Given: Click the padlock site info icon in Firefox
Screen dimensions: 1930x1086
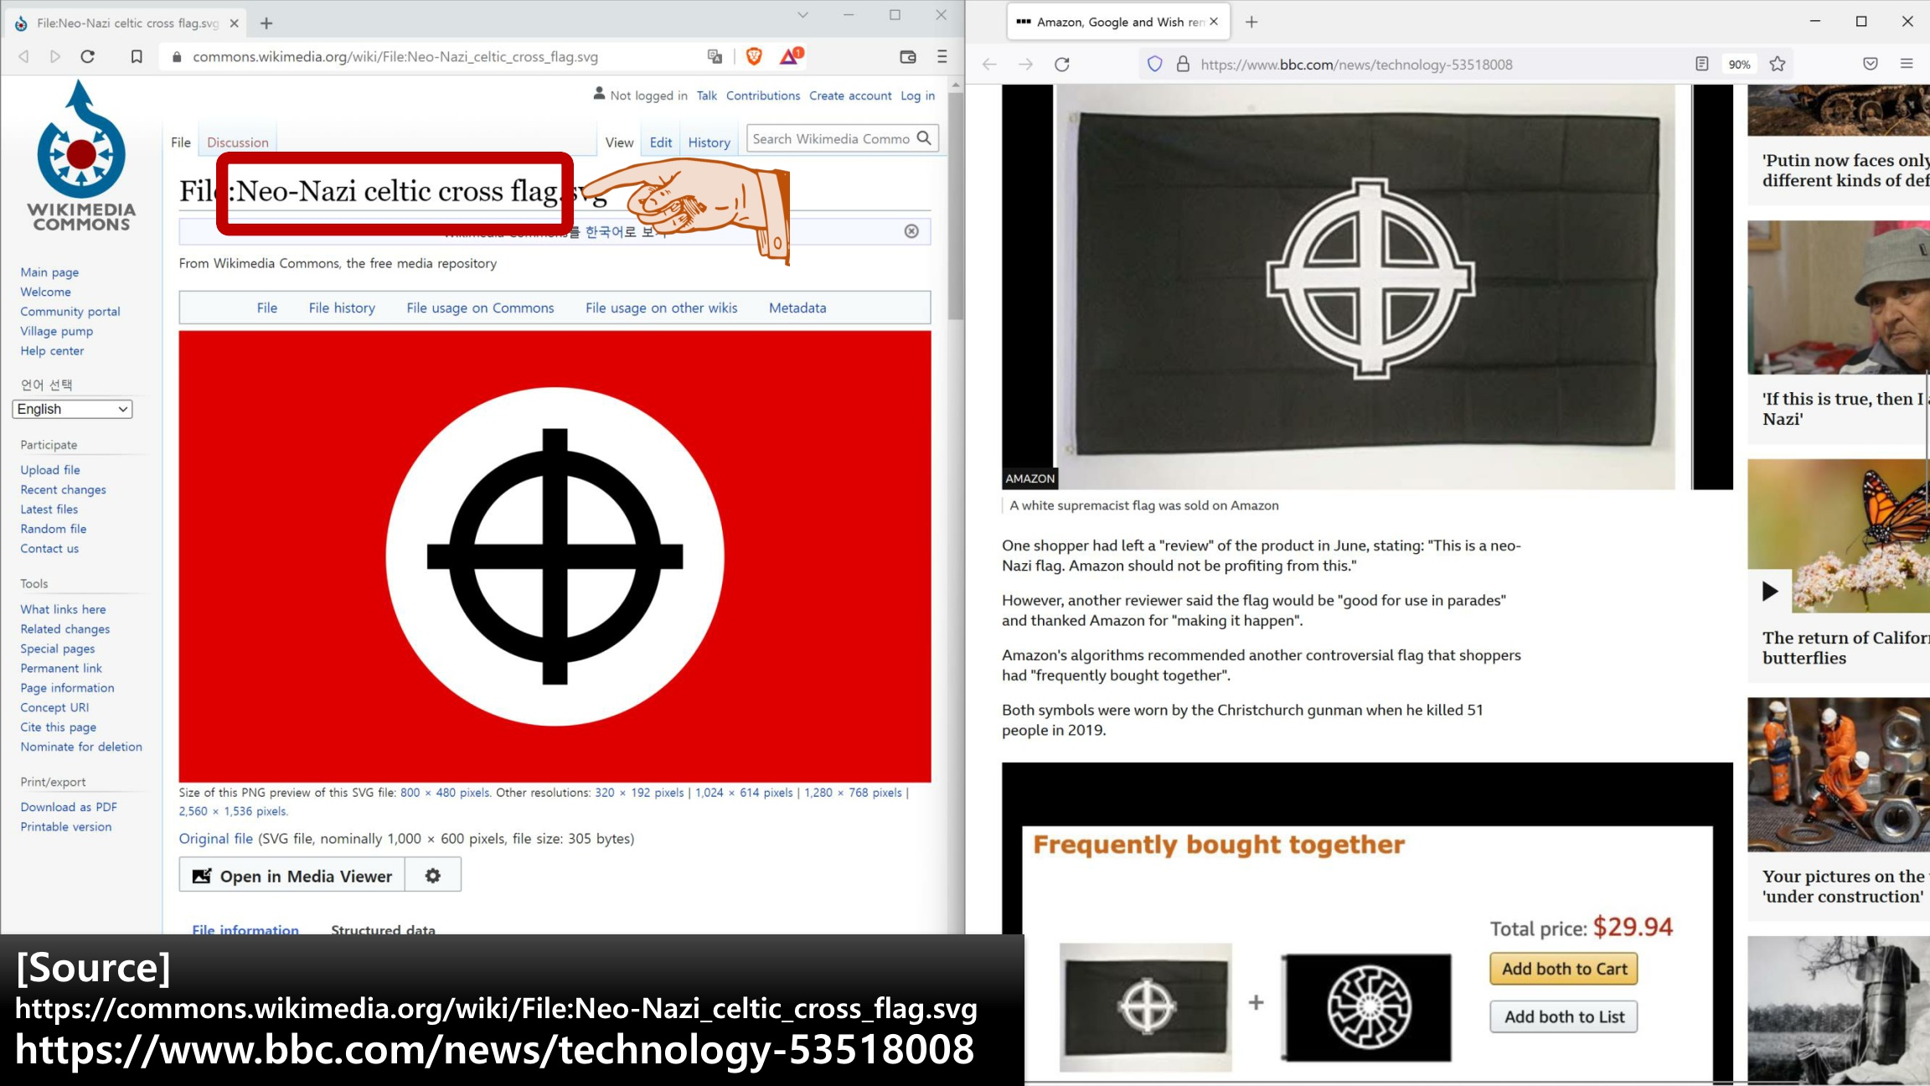Looking at the screenshot, I should point(1183,64).
